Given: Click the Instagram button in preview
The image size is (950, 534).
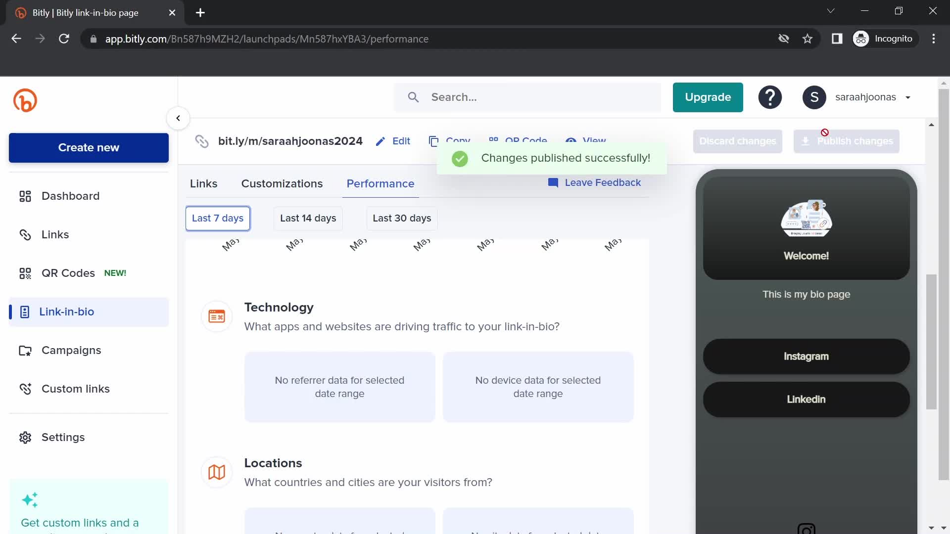Looking at the screenshot, I should click(806, 356).
